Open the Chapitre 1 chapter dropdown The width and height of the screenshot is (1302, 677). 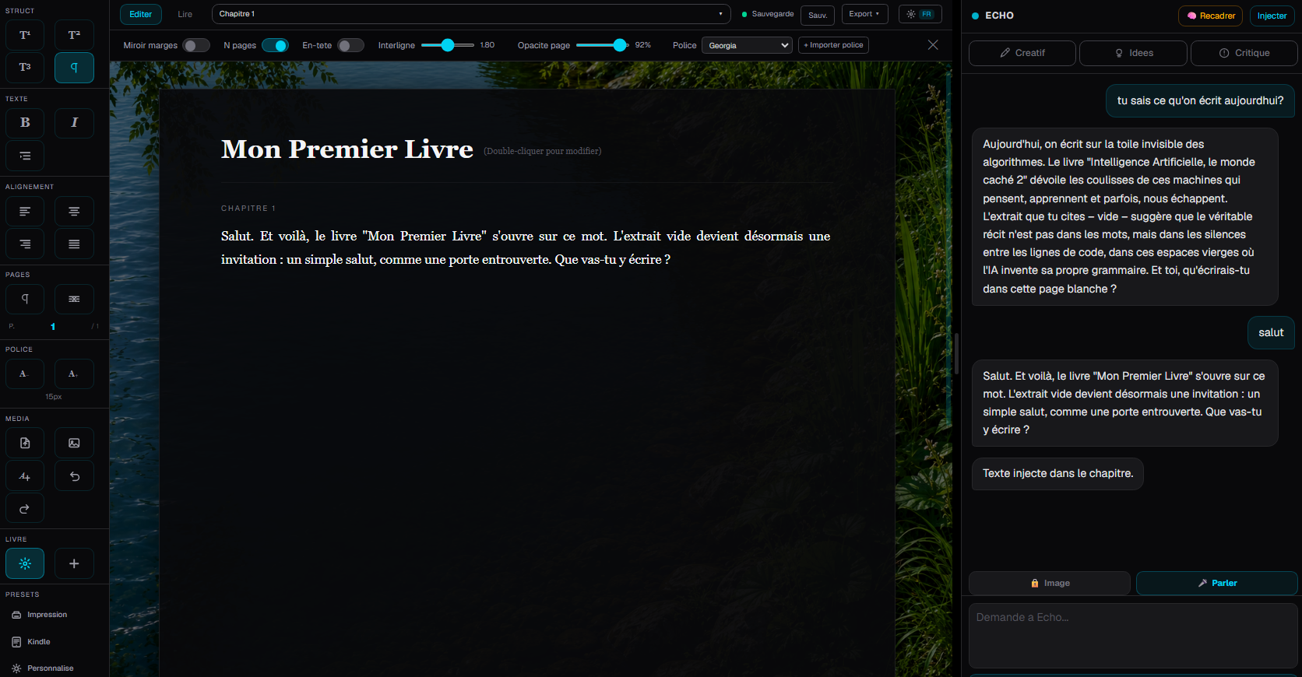471,14
